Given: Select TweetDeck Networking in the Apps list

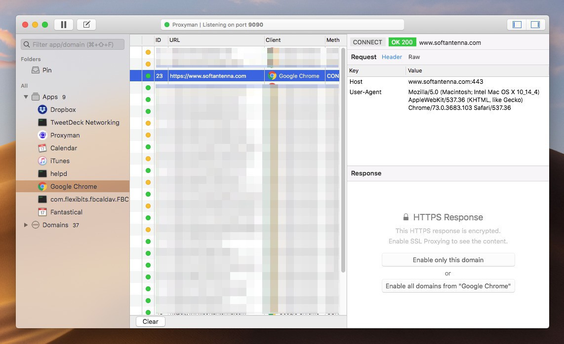Looking at the screenshot, I should coord(85,122).
